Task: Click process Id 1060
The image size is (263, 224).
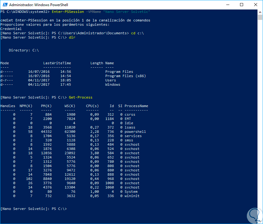Action: (110, 188)
